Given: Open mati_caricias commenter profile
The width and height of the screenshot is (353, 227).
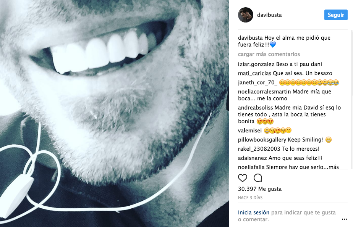Looking at the screenshot, I should [x=254, y=73].
